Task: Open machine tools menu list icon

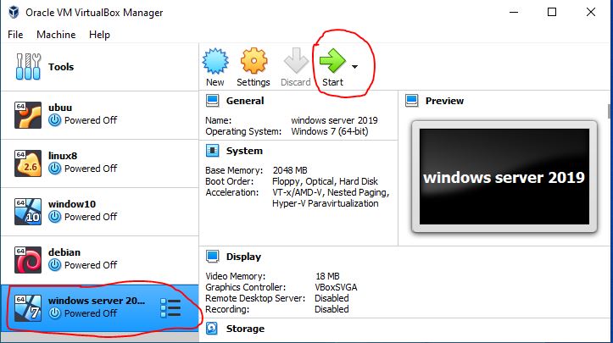Action: 170,307
